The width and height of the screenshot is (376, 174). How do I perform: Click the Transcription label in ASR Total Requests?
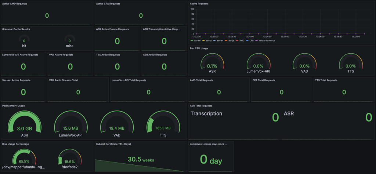click(206, 114)
